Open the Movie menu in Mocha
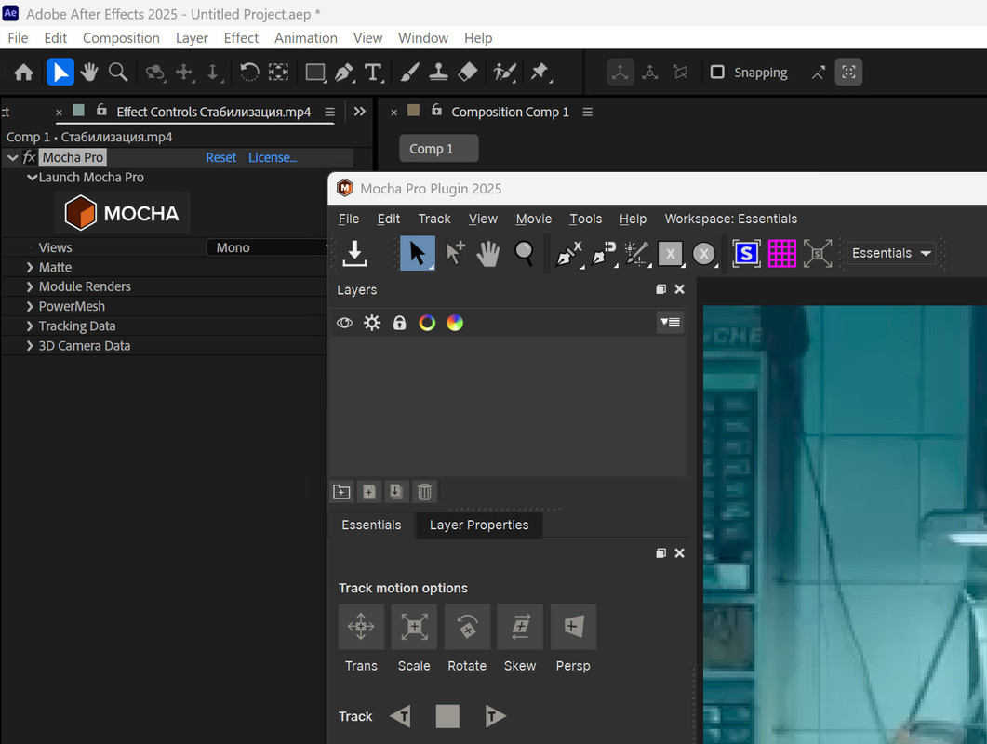Image resolution: width=987 pixels, height=744 pixels. click(x=534, y=219)
